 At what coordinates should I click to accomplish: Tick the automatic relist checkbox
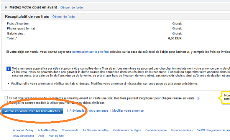click(6, 98)
